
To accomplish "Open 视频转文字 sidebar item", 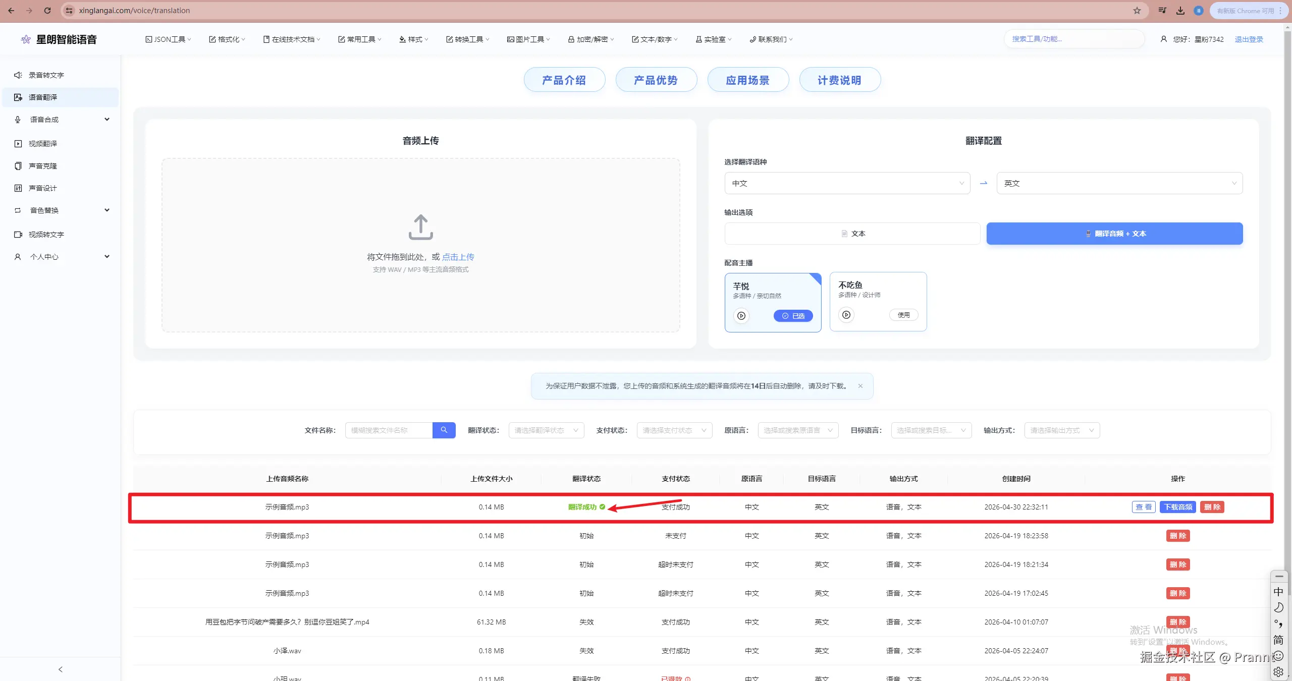I will point(61,235).
